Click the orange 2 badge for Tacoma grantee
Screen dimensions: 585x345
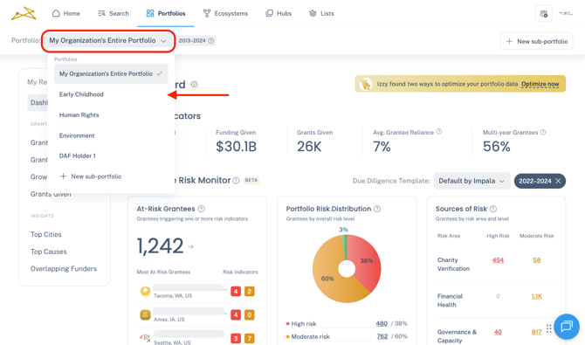tap(249, 291)
